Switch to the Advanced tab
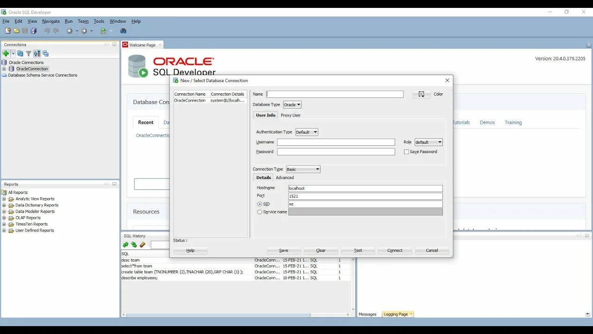 click(284, 178)
